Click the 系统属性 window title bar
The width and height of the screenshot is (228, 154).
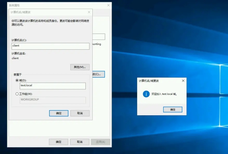coord(52,5)
